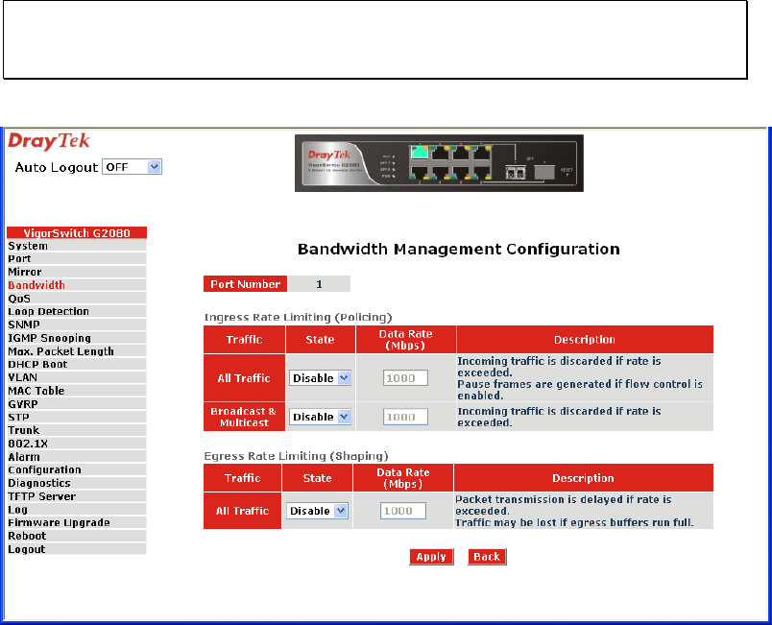Open the Bandwidth menu
Viewport: 772px width, 625px height.
pyautogui.click(x=76, y=285)
